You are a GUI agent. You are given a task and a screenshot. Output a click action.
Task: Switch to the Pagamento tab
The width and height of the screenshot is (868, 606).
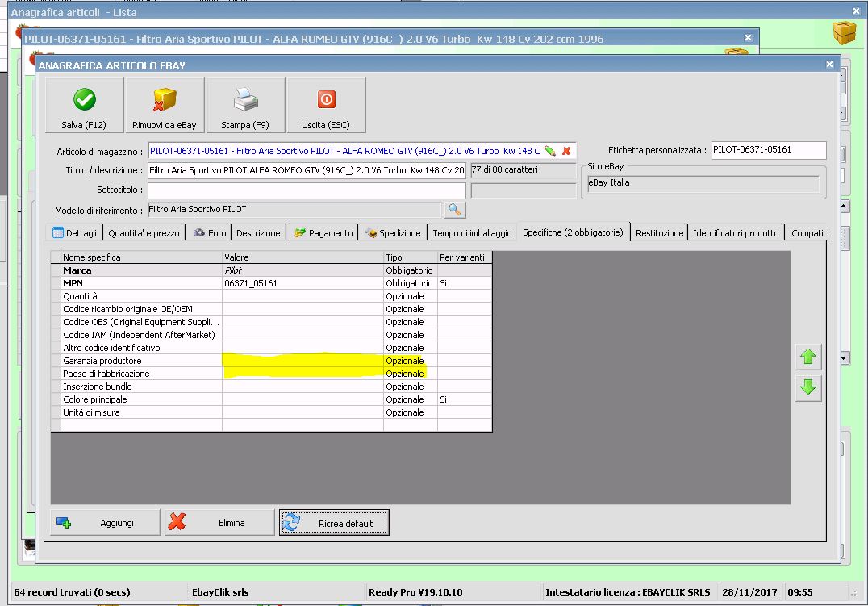[x=323, y=233]
